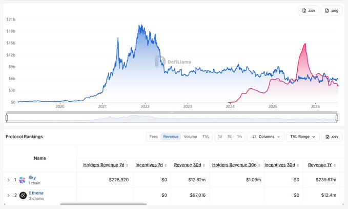The width and height of the screenshot is (348, 209).
Task: Click sort arrows next to Revenue 30d
Action: [x=204, y=165]
